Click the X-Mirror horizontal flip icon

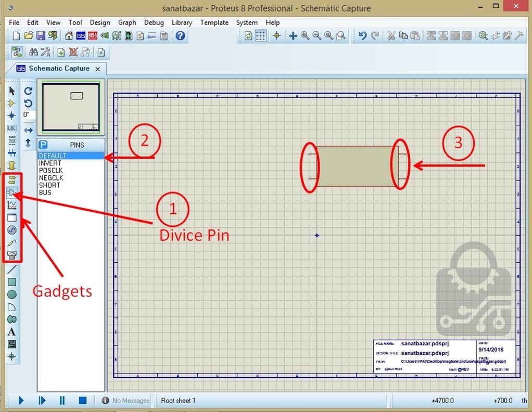tap(29, 130)
